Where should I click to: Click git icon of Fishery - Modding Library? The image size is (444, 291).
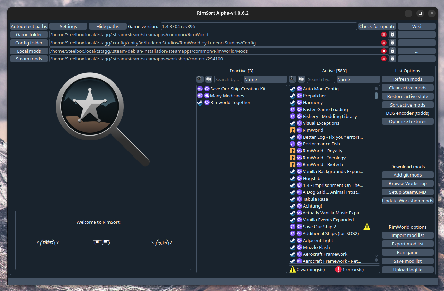click(x=293, y=116)
